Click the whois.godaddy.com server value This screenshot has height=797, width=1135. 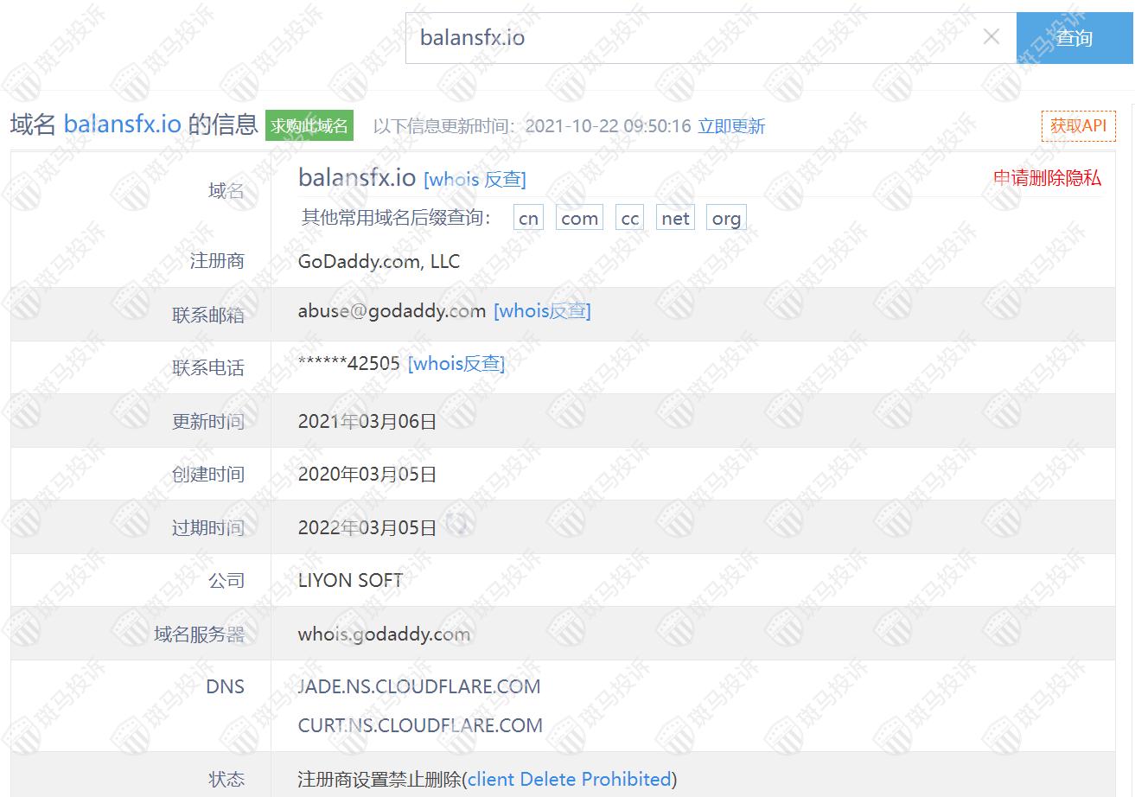(384, 634)
